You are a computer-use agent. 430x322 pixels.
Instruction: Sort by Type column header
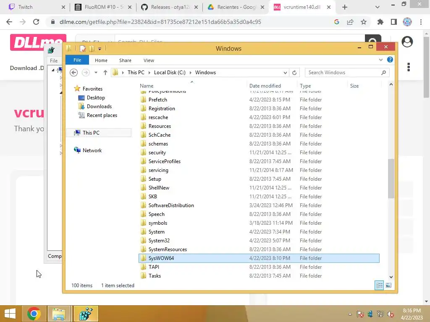(322, 86)
